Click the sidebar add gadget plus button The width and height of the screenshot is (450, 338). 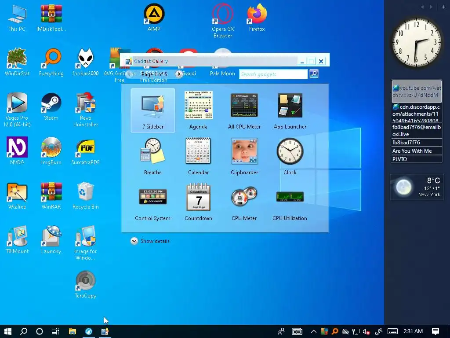(x=443, y=7)
